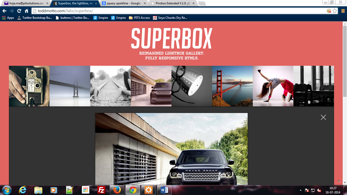
Task: Open the first Empire bookmark
Action: (x=101, y=18)
